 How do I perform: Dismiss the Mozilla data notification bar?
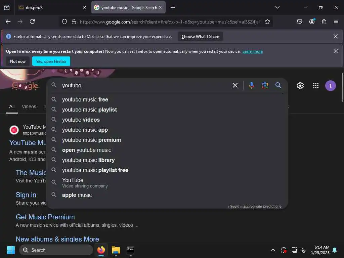[336, 36]
